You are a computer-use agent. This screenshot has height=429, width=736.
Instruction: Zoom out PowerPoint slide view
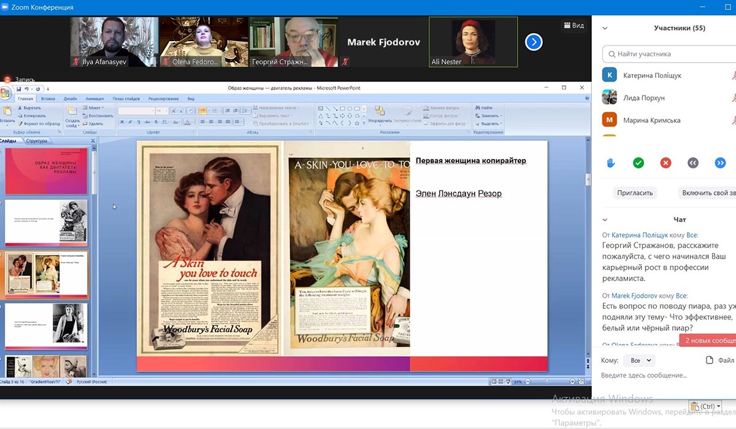tap(527, 382)
